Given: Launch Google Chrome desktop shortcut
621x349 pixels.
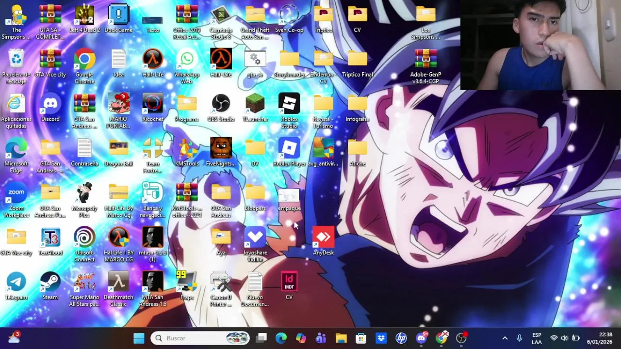Looking at the screenshot, I should (x=84, y=67).
